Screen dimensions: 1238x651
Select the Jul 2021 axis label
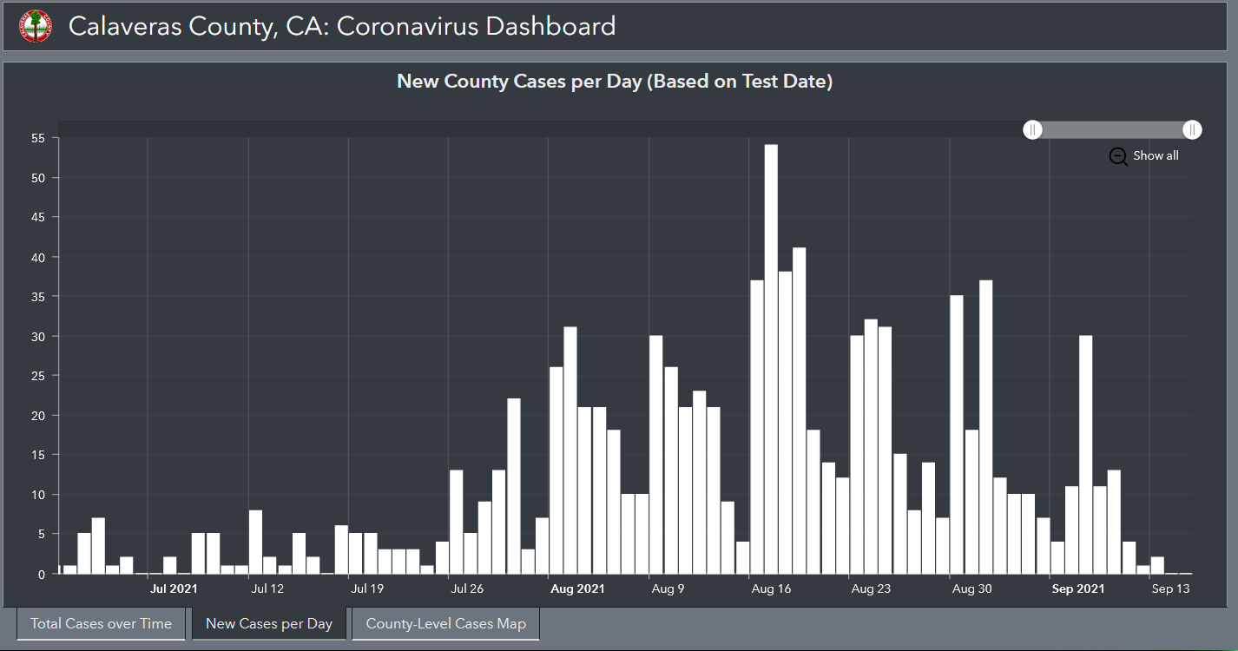[174, 589]
